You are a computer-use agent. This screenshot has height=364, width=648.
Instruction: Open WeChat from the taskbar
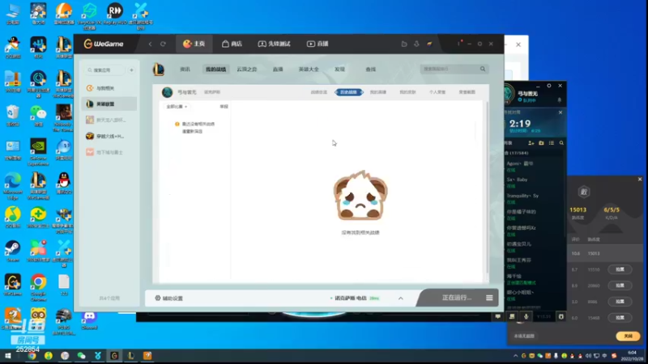coord(82,356)
